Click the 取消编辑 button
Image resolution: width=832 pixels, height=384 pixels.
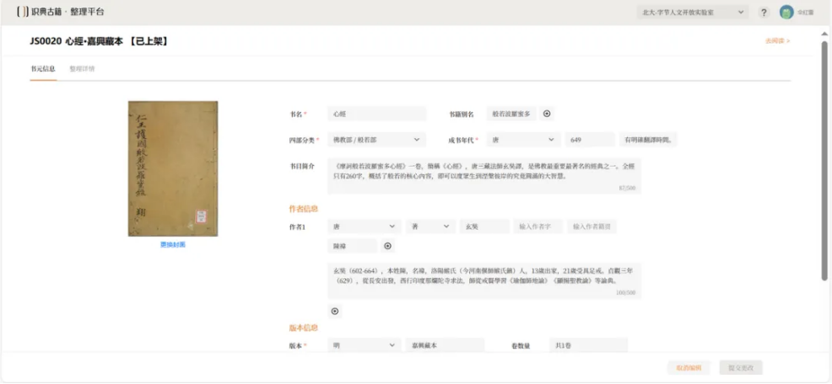tap(689, 368)
